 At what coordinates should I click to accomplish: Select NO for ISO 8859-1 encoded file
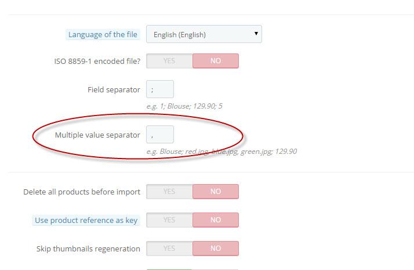click(216, 61)
